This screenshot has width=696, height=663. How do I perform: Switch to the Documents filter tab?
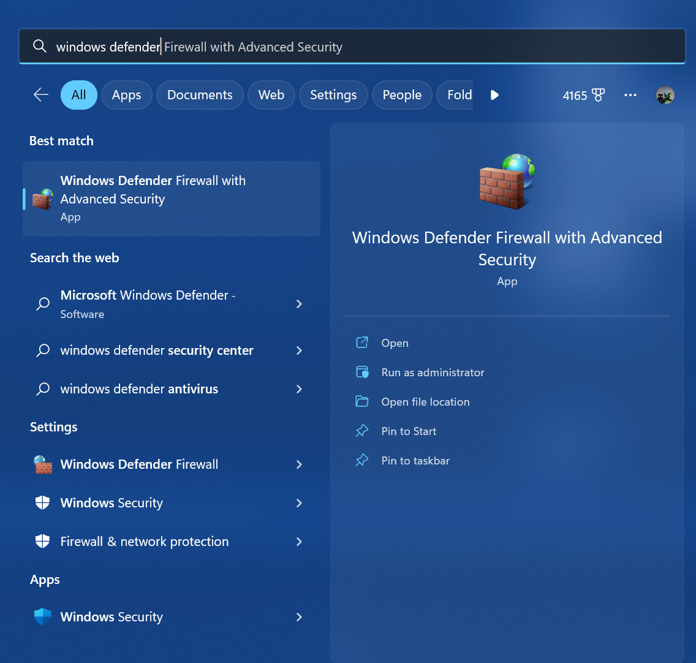pyautogui.click(x=200, y=94)
